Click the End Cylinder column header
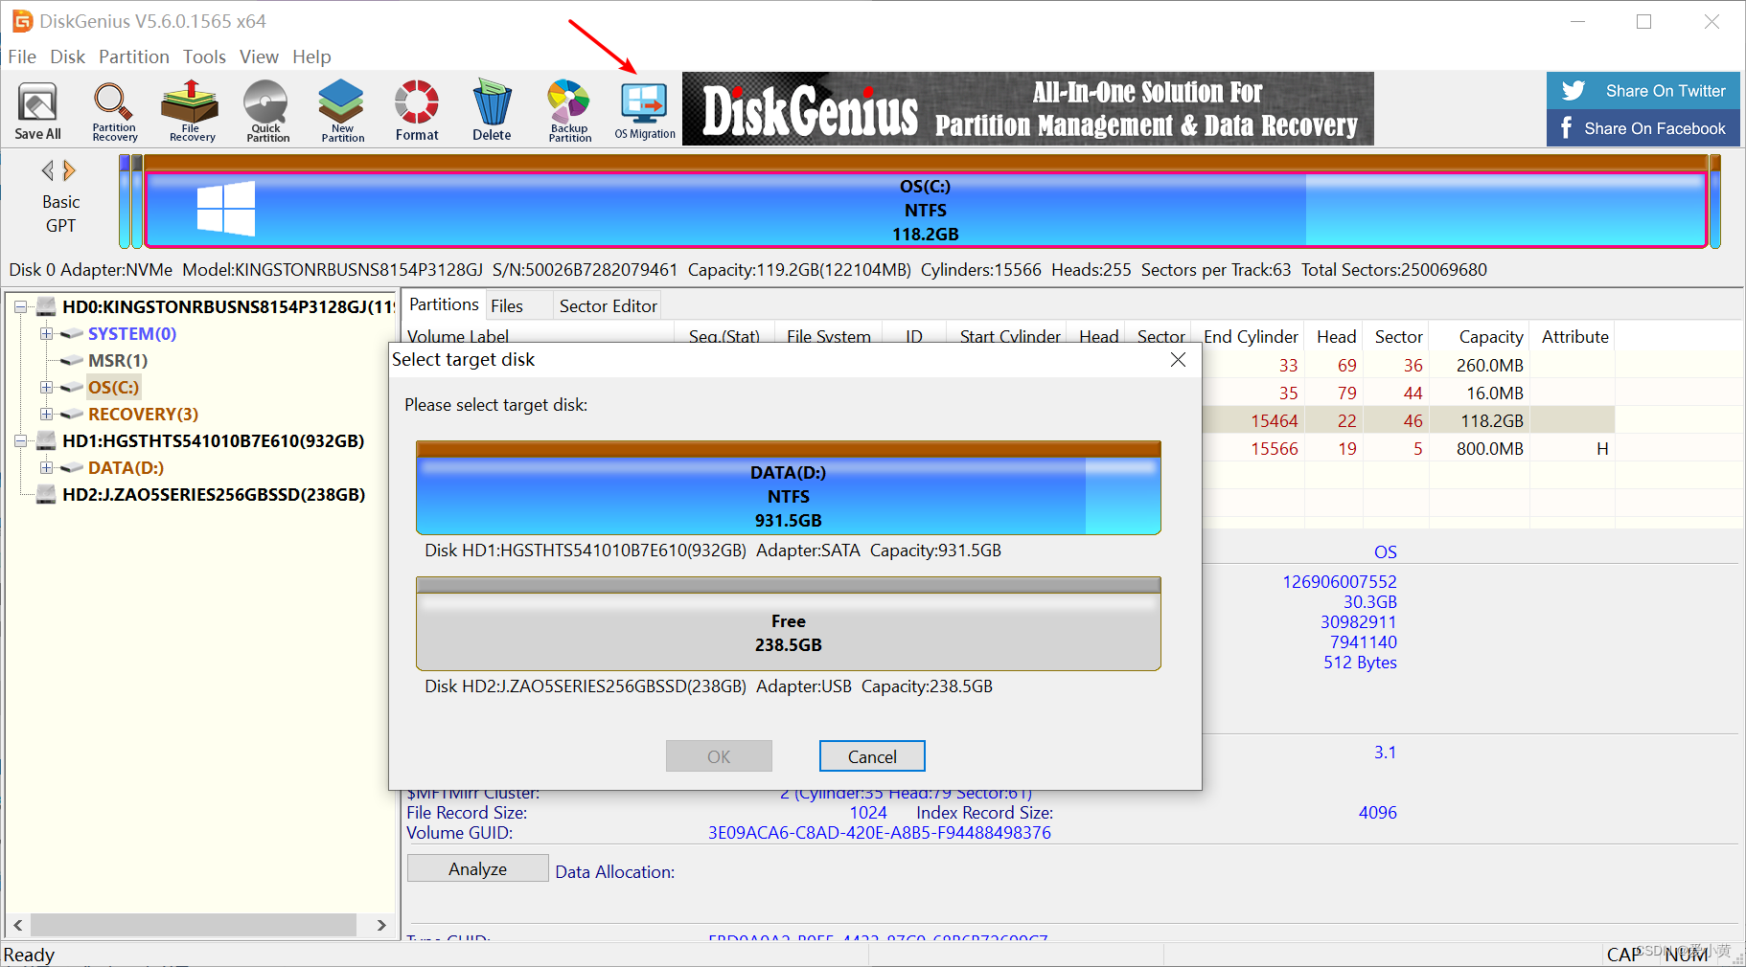The height and width of the screenshot is (967, 1746). pos(1251,336)
